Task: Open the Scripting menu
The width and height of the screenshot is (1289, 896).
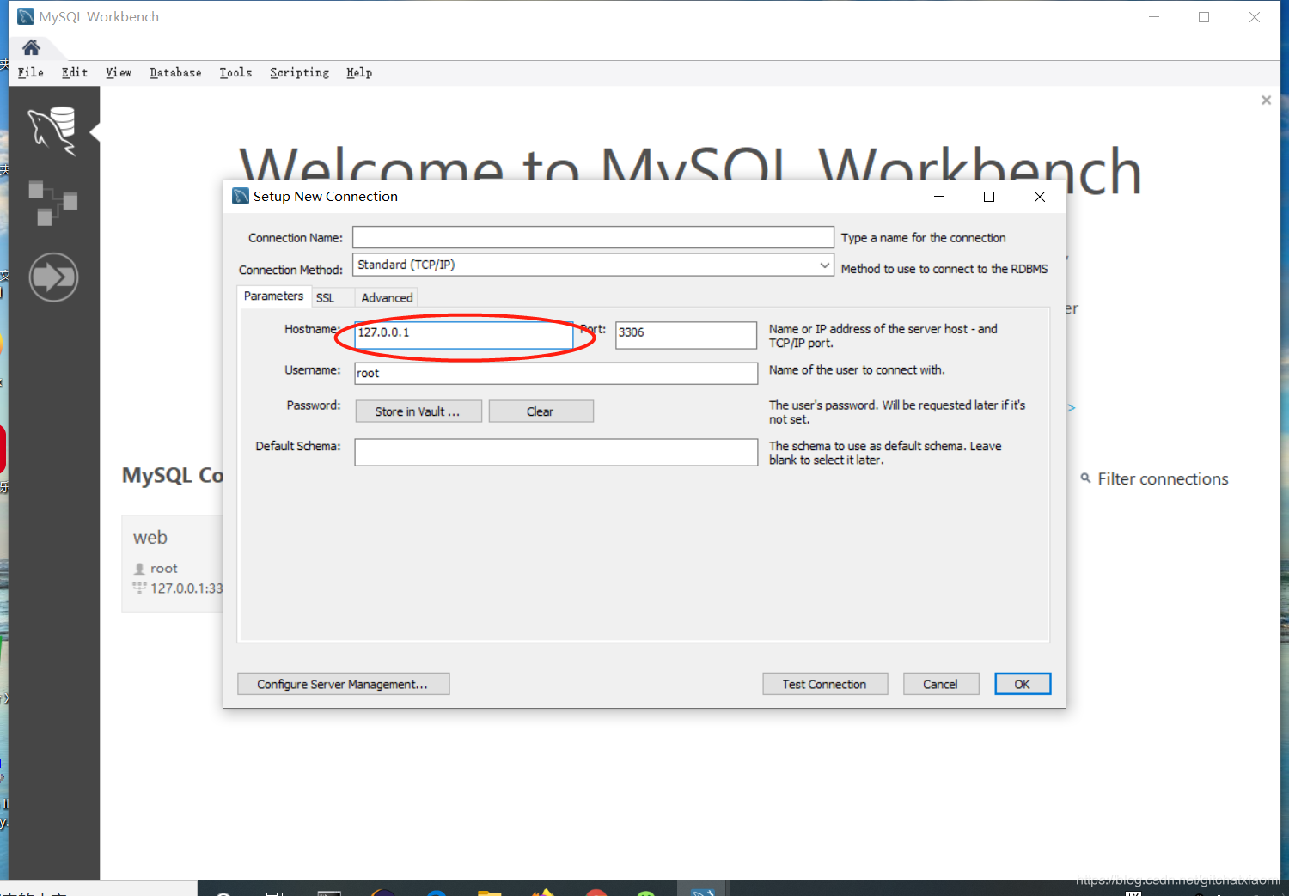Action: (299, 73)
